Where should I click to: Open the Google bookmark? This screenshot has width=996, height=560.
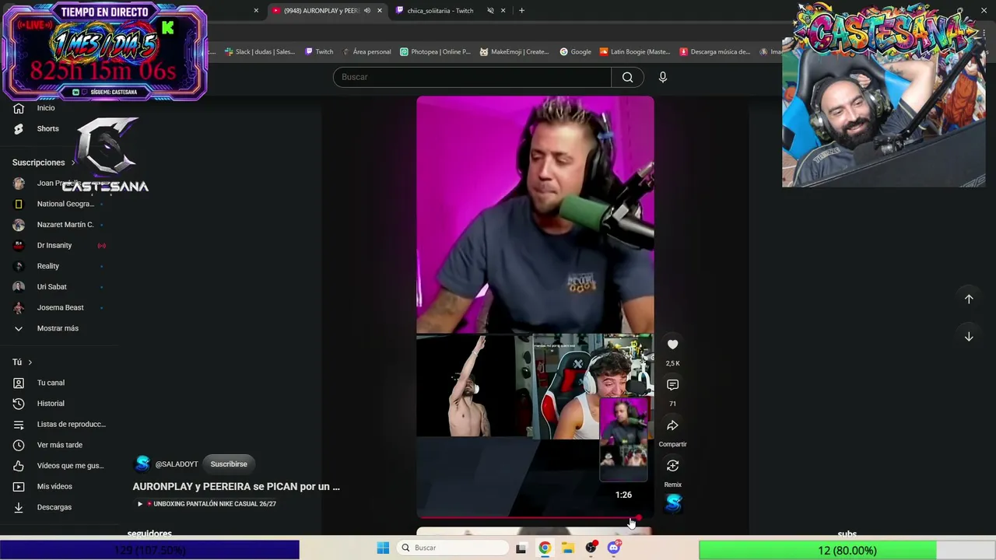(575, 52)
